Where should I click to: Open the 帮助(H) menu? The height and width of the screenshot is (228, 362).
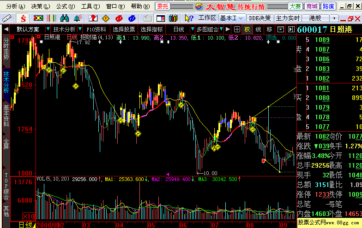pos(140,6)
